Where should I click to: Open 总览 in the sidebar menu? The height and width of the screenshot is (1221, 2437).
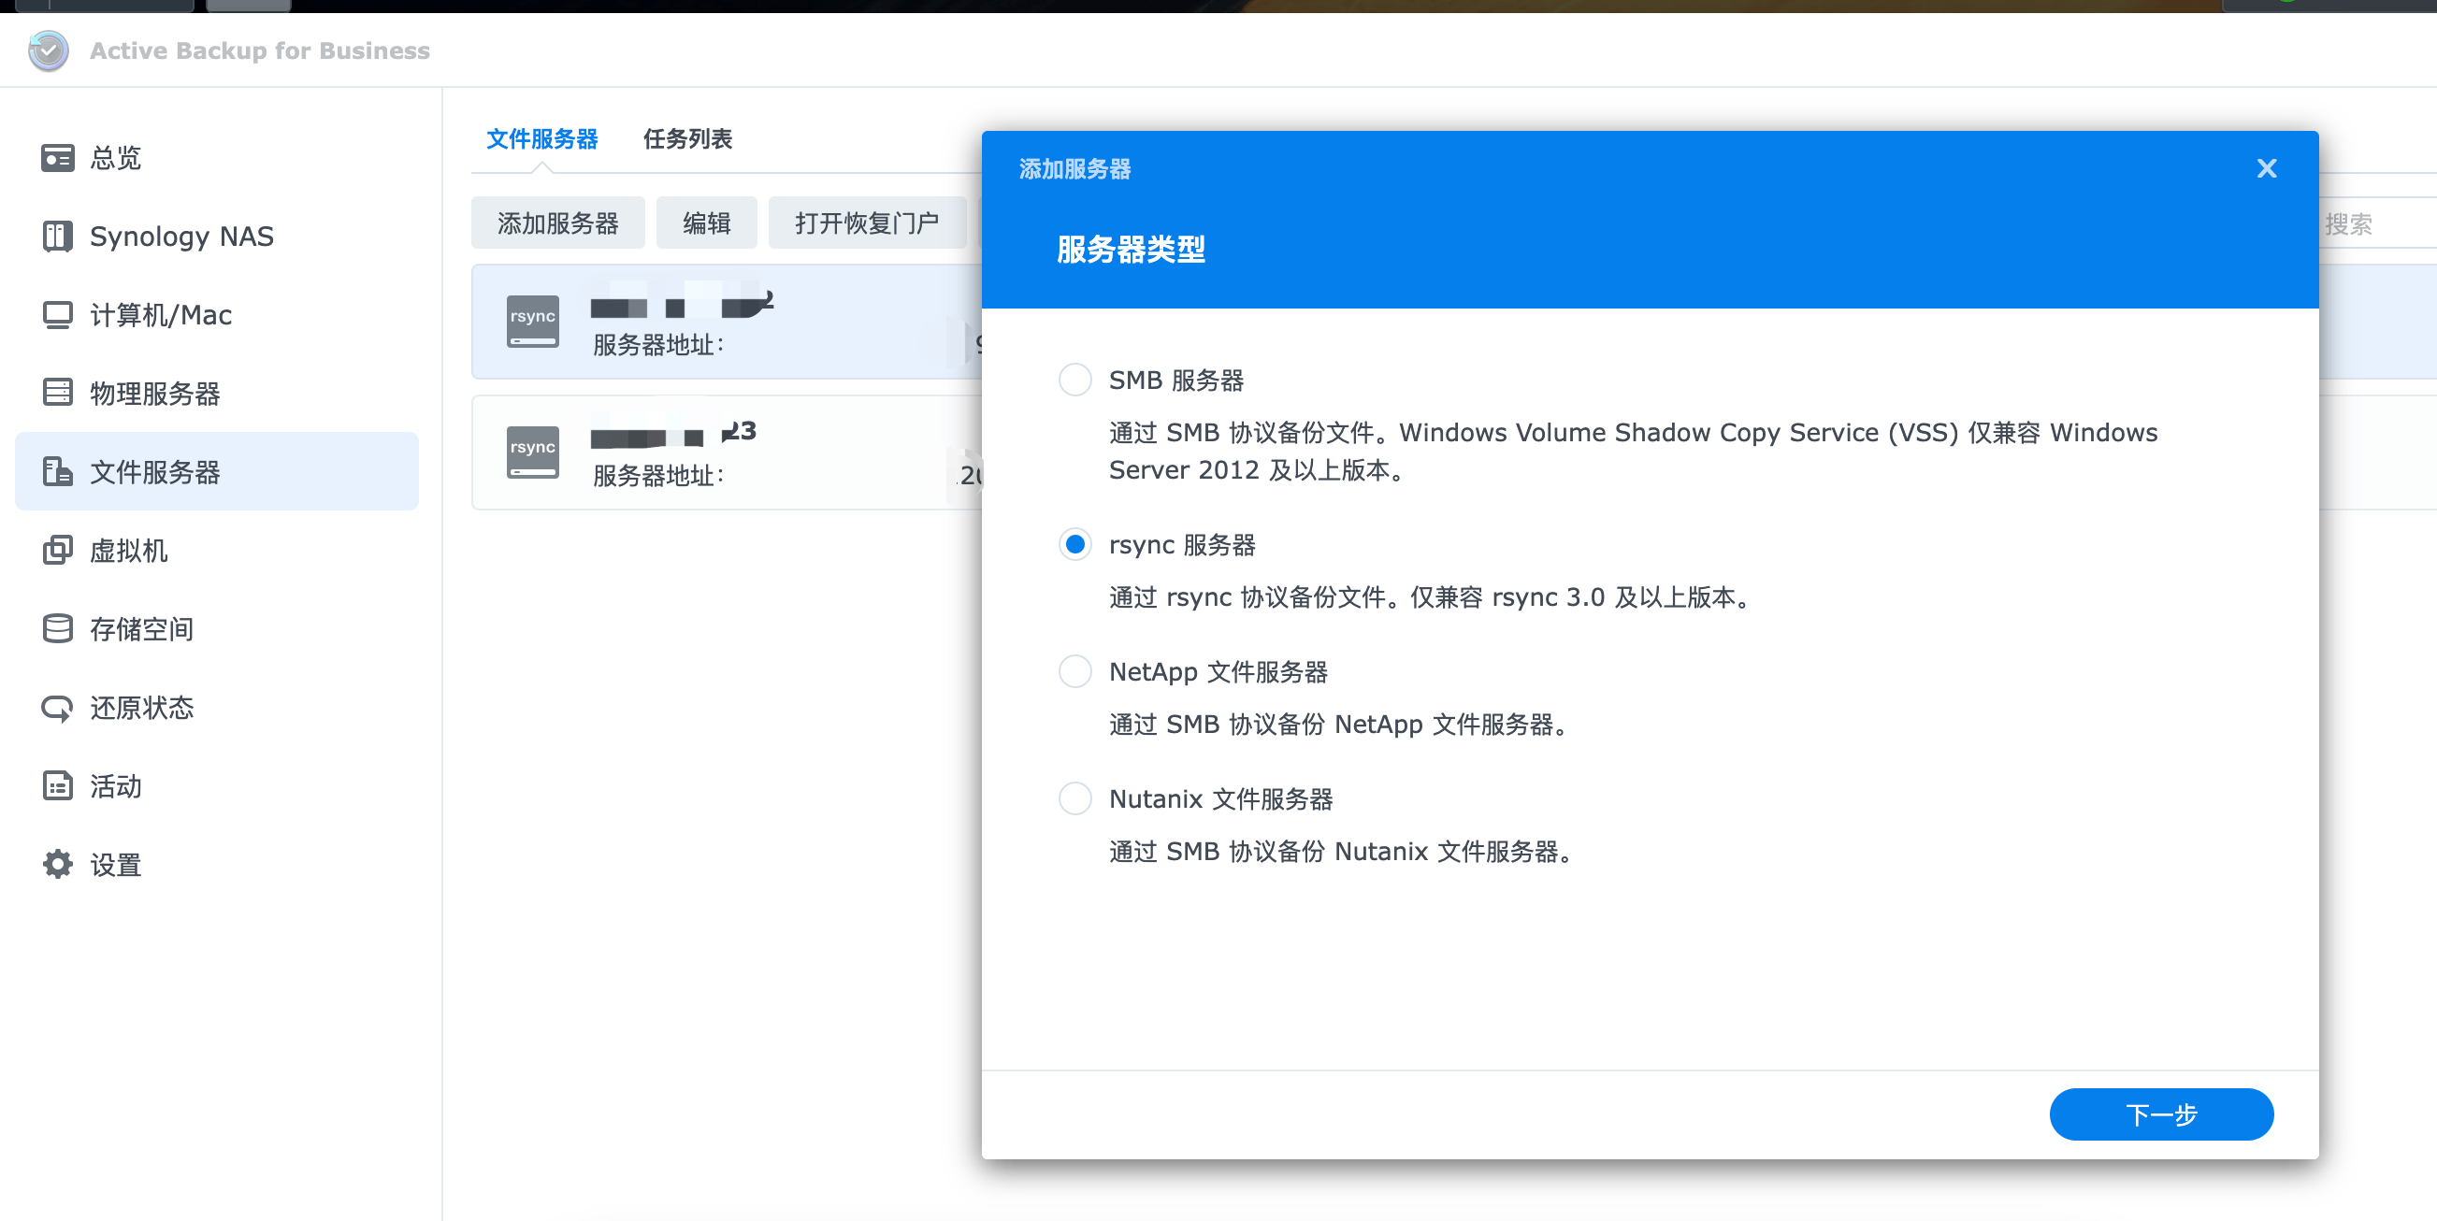217,158
